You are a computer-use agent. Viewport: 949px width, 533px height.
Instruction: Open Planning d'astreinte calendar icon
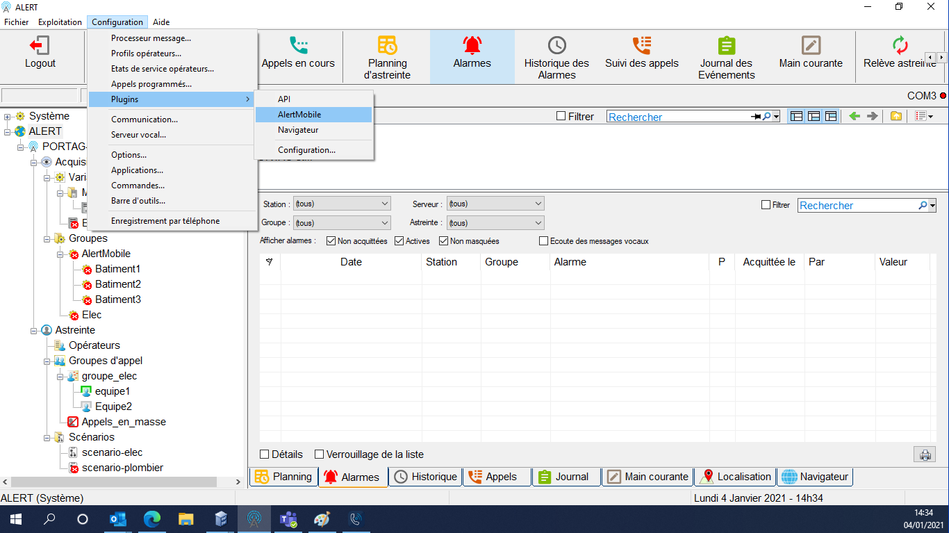[387, 46]
